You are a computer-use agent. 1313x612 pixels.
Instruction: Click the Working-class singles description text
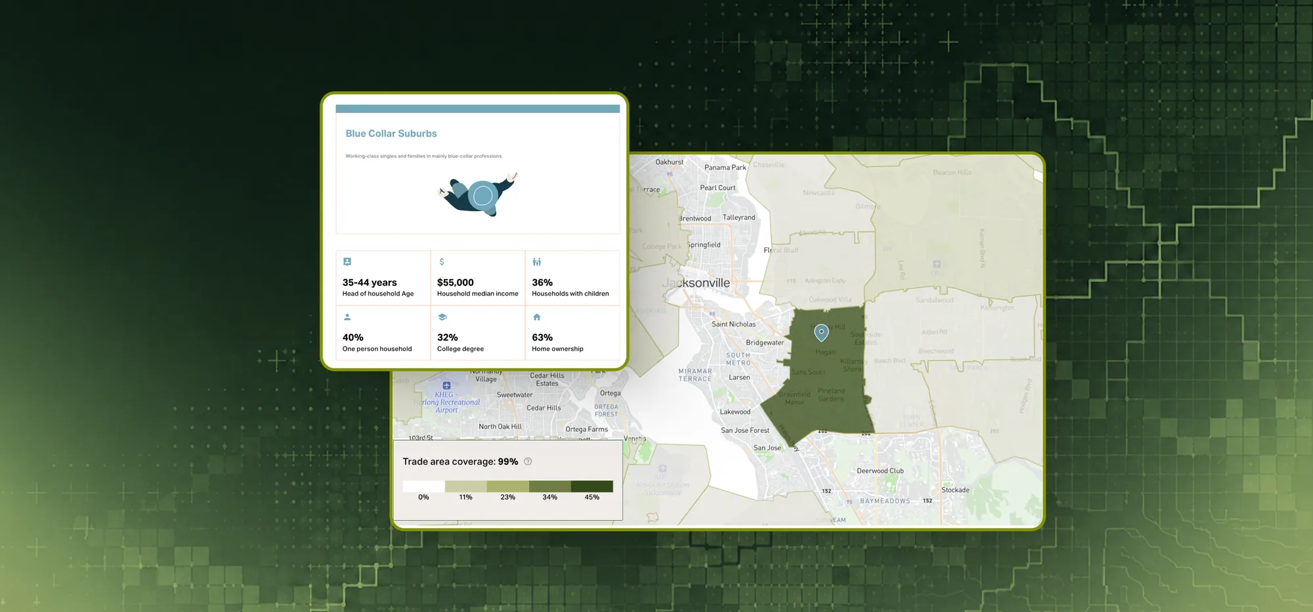424,156
